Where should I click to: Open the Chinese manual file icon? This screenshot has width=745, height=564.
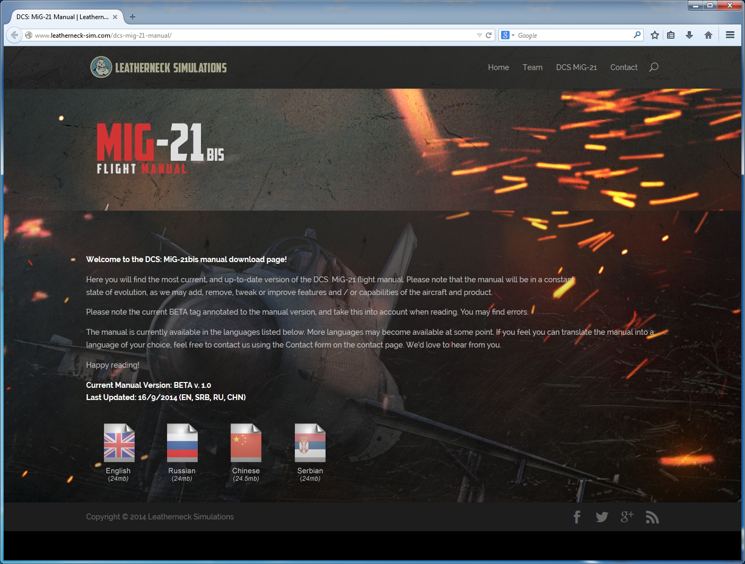tap(246, 443)
